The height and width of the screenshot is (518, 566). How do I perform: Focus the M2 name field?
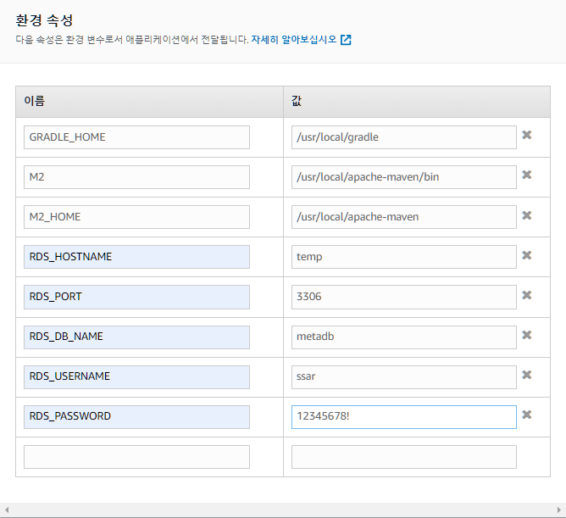click(136, 177)
